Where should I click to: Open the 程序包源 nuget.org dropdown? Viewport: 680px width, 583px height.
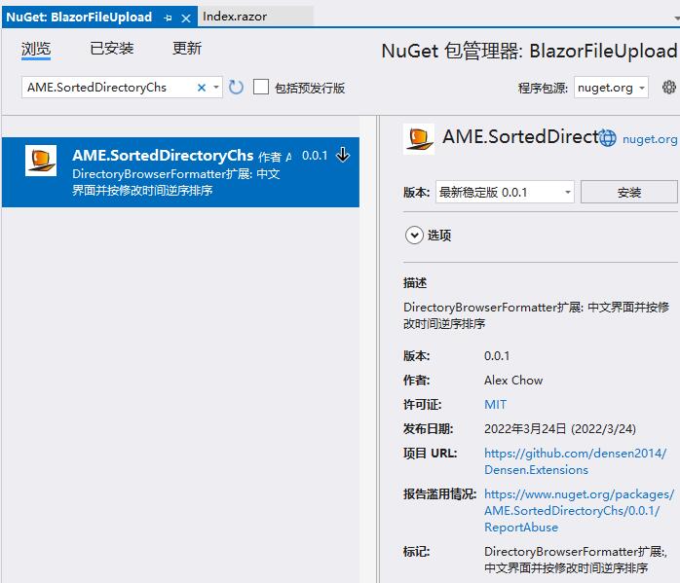[611, 88]
